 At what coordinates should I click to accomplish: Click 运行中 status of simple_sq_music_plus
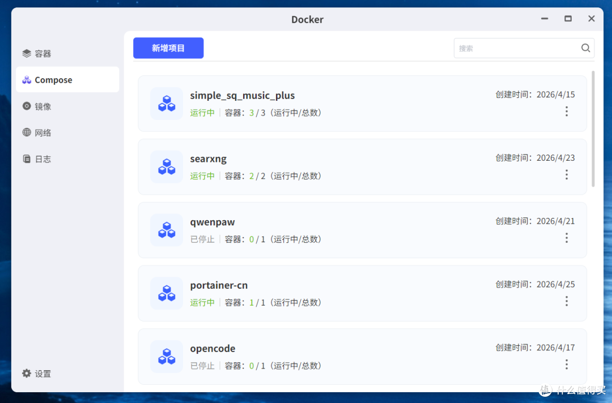coord(202,113)
